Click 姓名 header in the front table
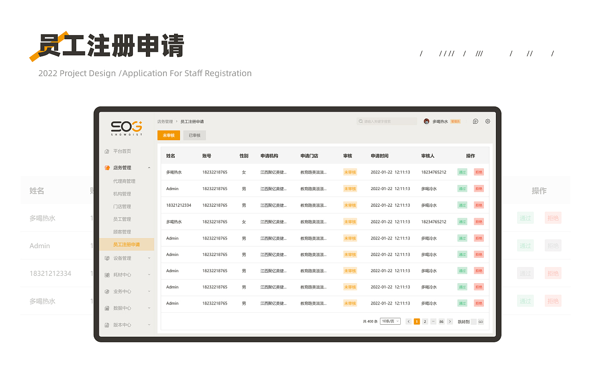The height and width of the screenshot is (369, 591). (x=171, y=156)
